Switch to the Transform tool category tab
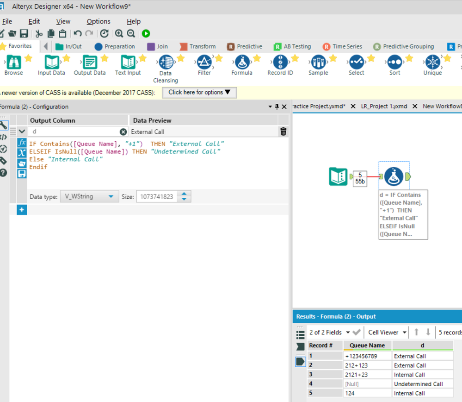 (x=197, y=46)
